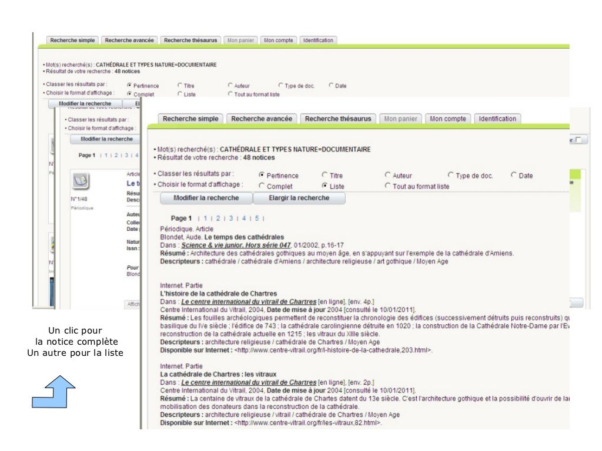This screenshot has height=451, width=602.
Task: Select Tout au format liste in front window
Action: [388, 186]
